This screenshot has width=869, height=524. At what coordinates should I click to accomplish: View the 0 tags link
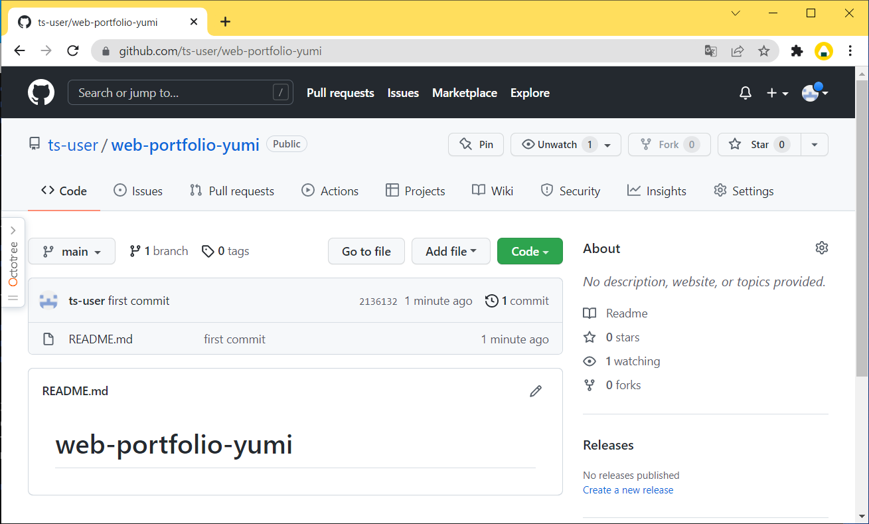point(226,251)
